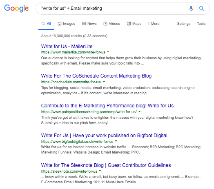The image size is (214, 189).
Task: Expand dropdown arrow beside coschedule.com URL
Action: click(104, 82)
